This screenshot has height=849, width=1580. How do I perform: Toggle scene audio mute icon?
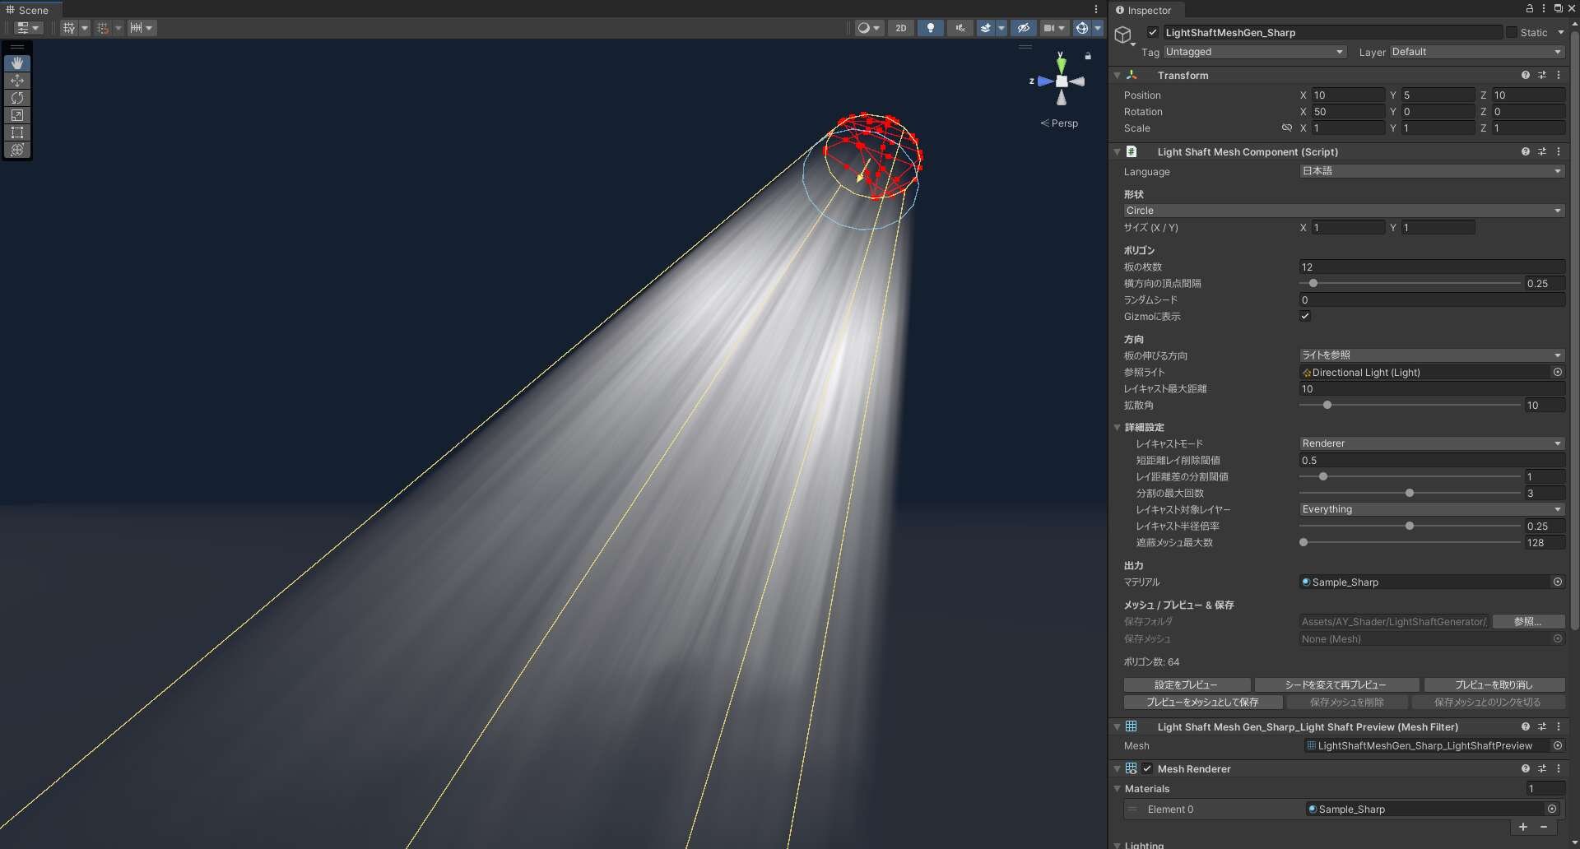(960, 28)
